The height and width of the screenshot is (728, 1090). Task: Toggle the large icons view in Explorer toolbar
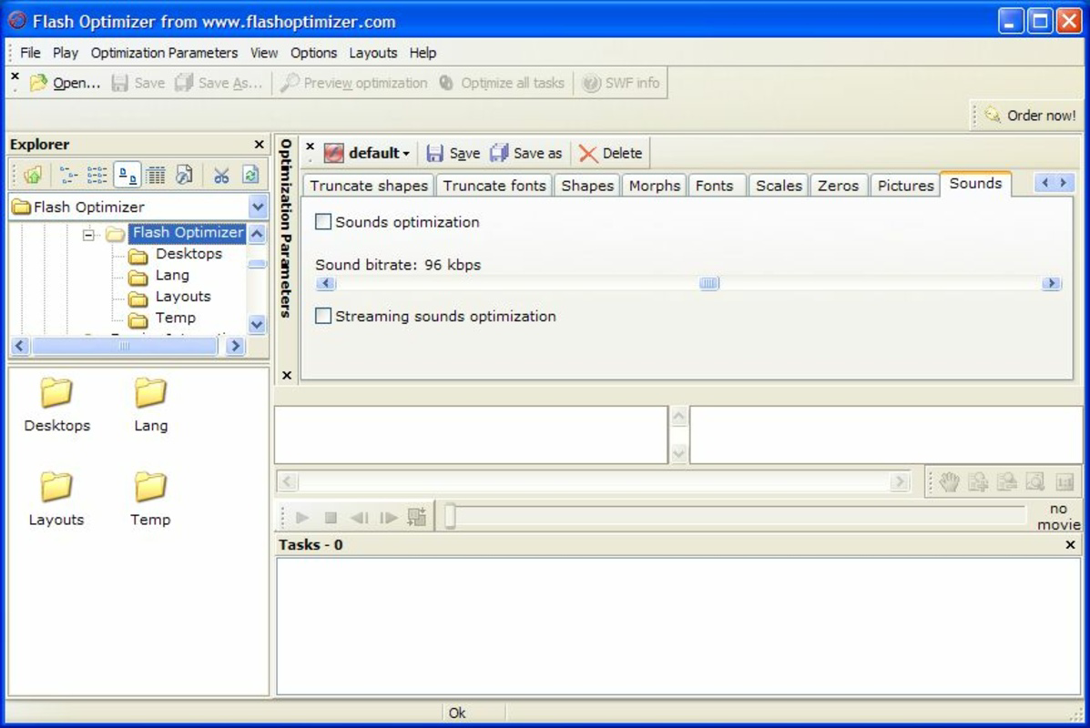click(x=126, y=175)
